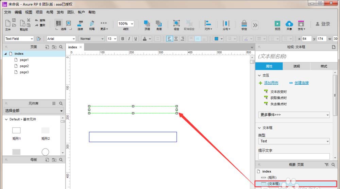Open the text field type Text dropdown
The height and width of the screenshot is (189, 340).
coord(294,141)
